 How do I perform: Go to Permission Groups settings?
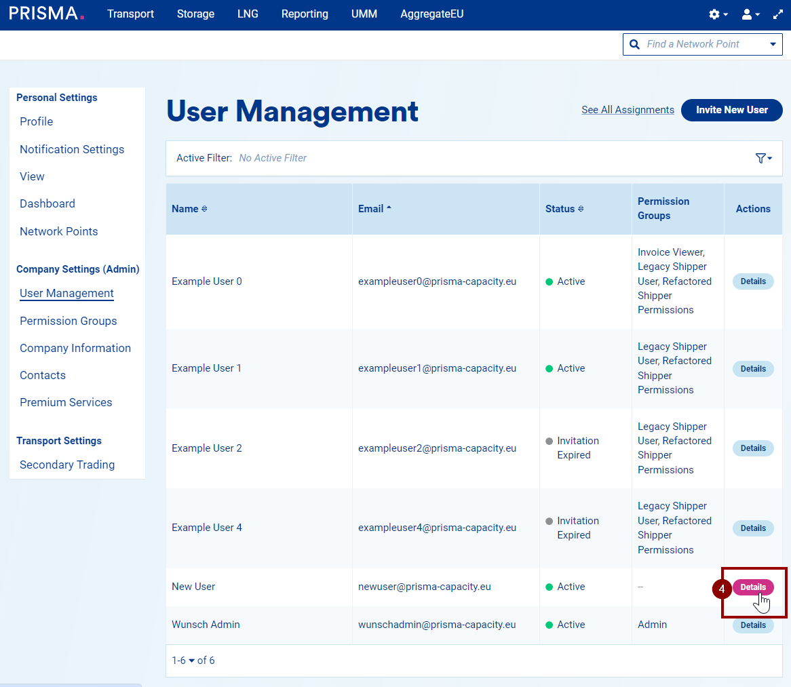[x=68, y=321]
